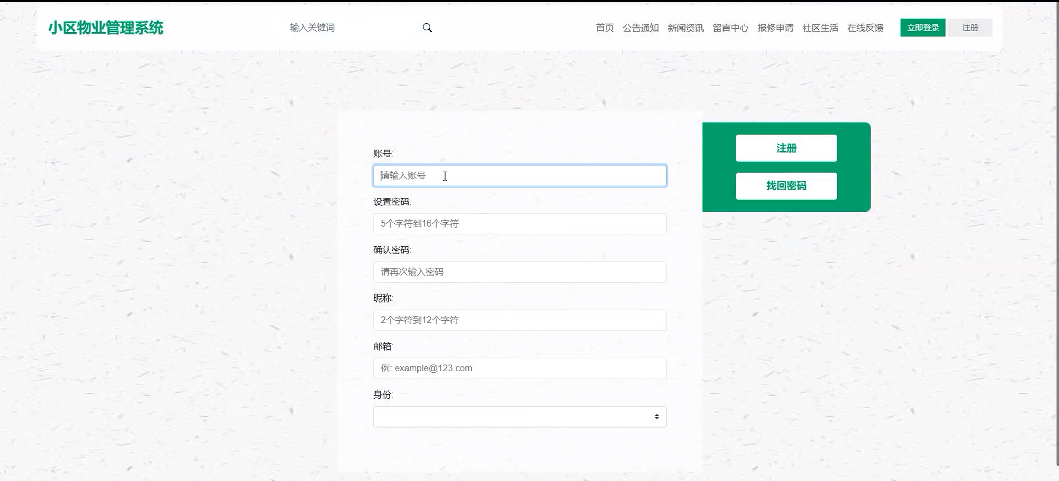Image resolution: width=1059 pixels, height=481 pixels.
Task: Click the 昵称 nickname field
Action: [519, 320]
